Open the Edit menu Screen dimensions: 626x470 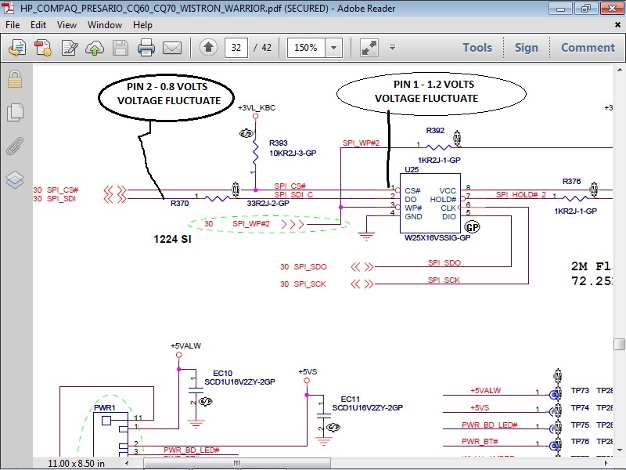point(38,25)
